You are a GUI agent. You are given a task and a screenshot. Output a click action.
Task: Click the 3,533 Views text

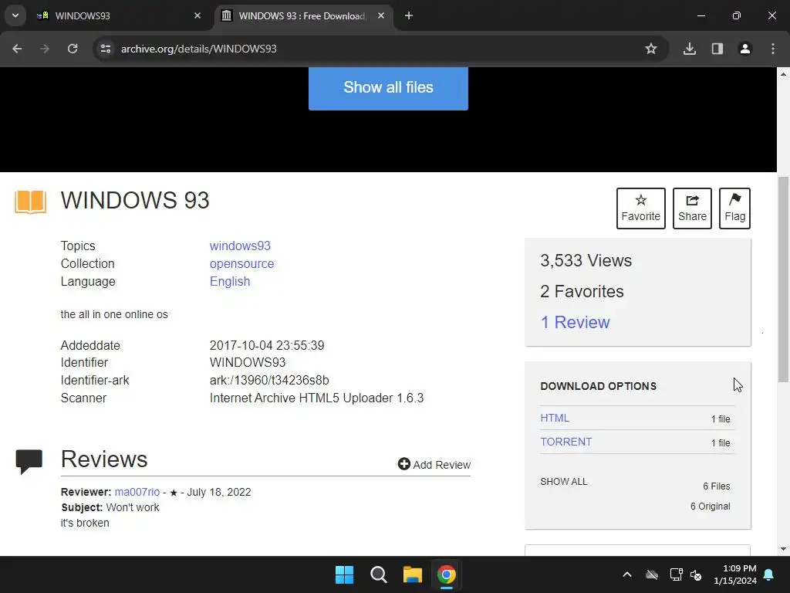[x=586, y=261]
